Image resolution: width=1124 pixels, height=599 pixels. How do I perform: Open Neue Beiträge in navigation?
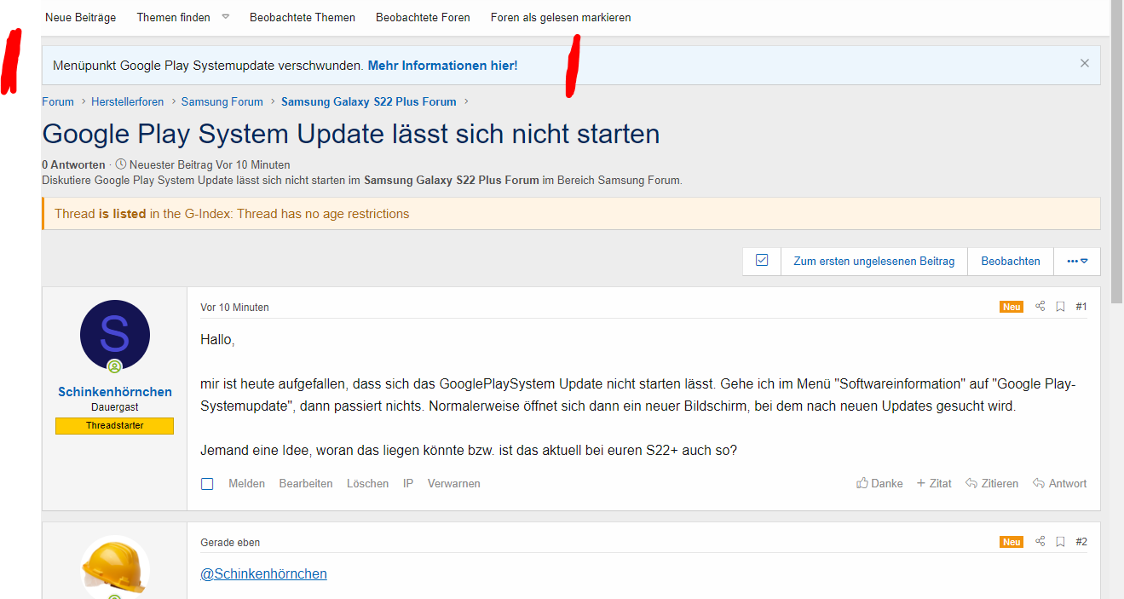pyautogui.click(x=80, y=17)
